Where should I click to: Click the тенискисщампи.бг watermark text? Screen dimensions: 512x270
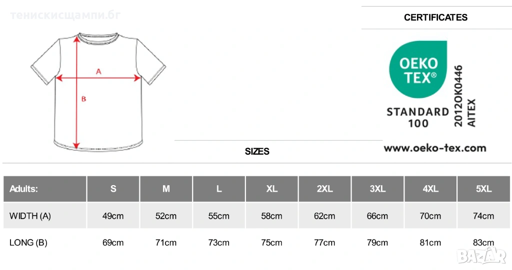[x=65, y=15]
